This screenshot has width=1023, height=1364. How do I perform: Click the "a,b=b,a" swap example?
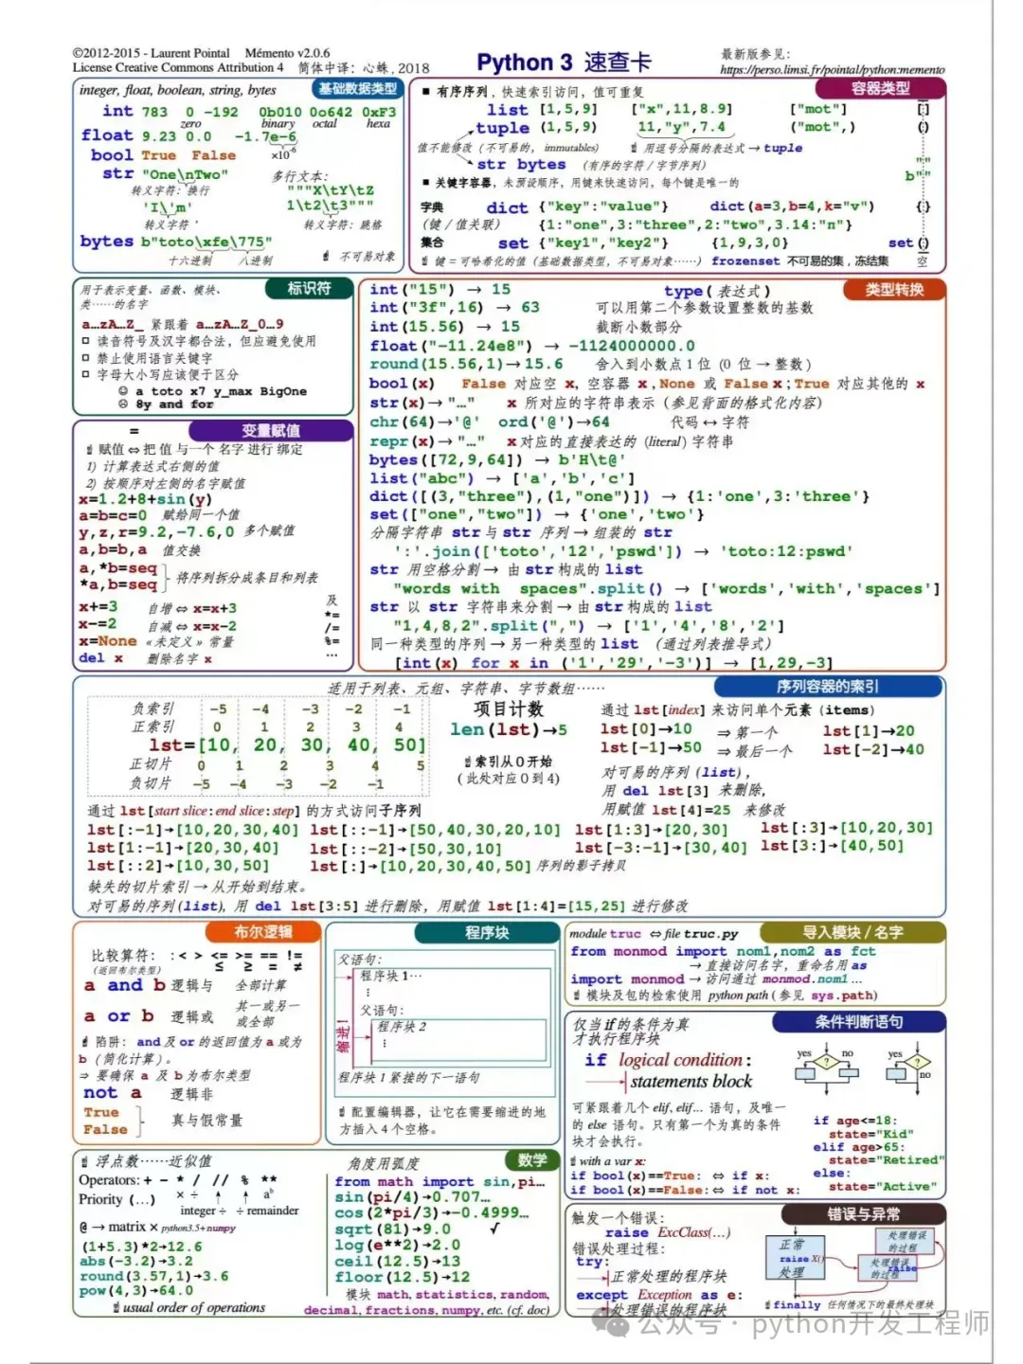coord(113,549)
